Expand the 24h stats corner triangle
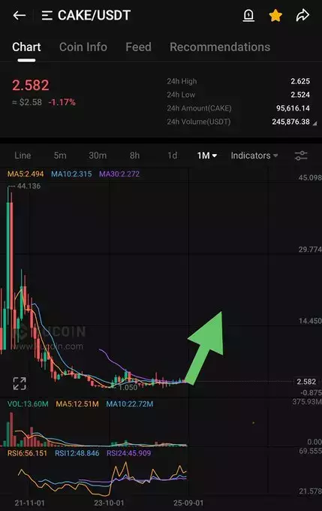Screen dimensions: 322x511 coord(314,123)
